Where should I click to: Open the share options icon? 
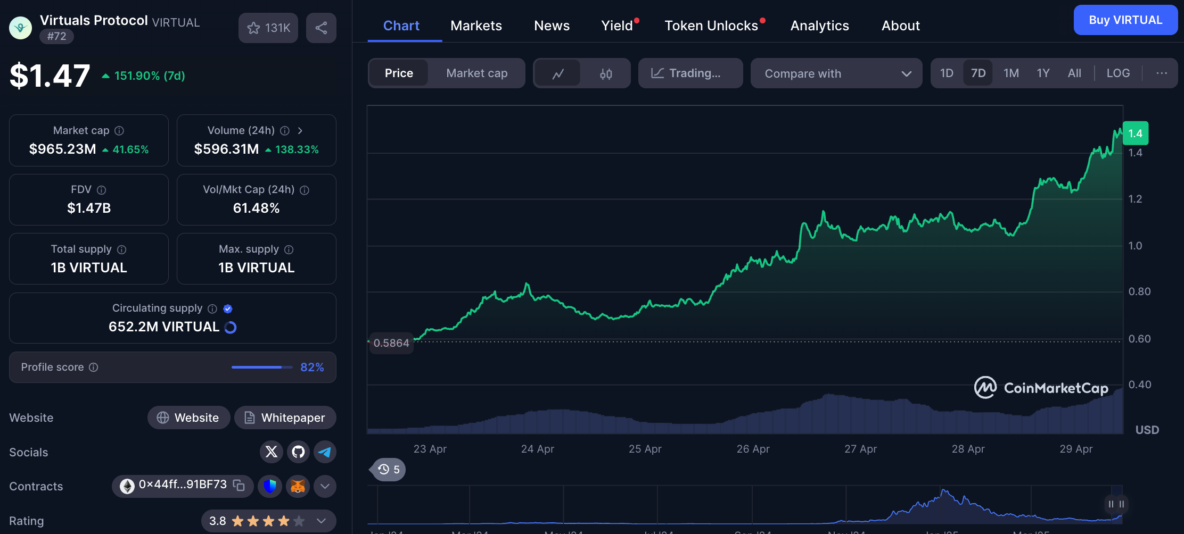coord(321,28)
